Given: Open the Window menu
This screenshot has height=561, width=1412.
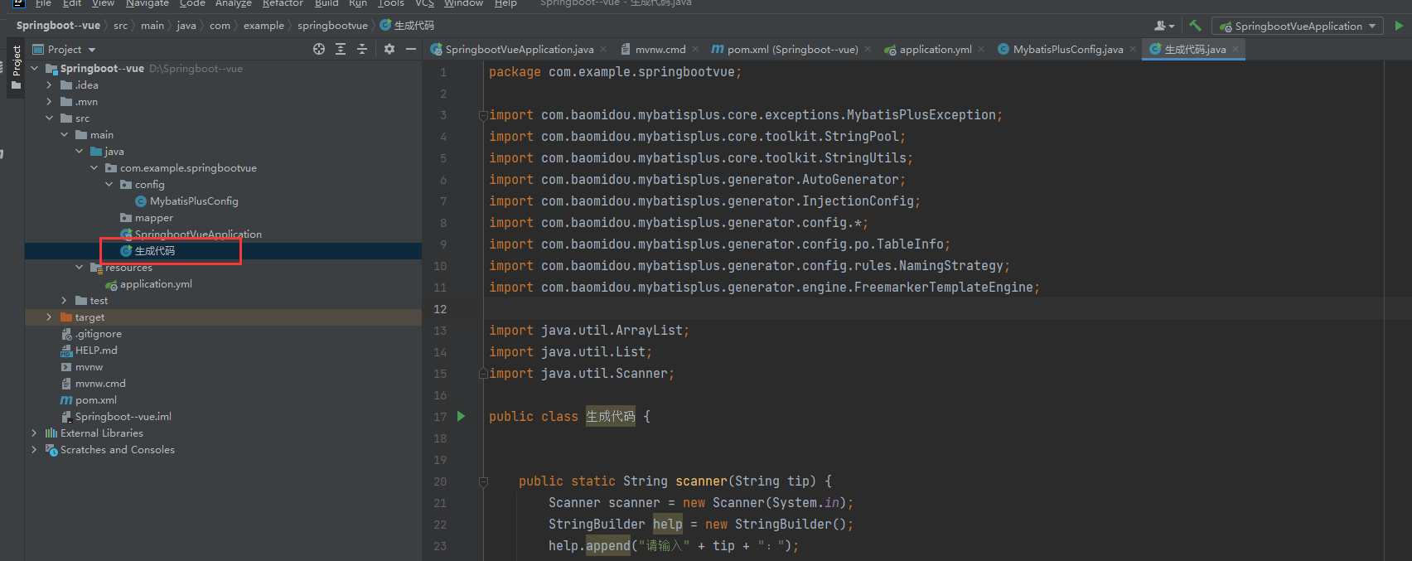Looking at the screenshot, I should [463, 3].
